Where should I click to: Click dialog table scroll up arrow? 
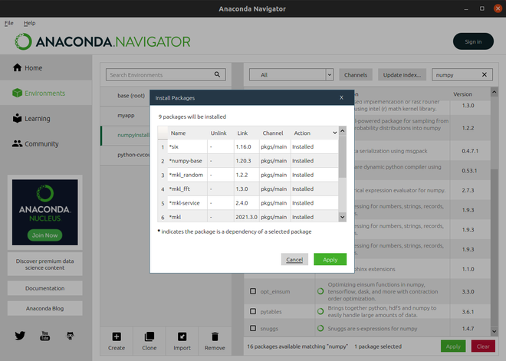(x=343, y=130)
